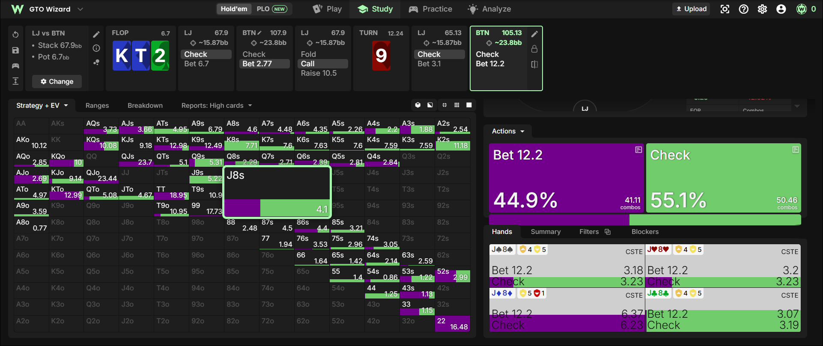
Task: Select the Raise 10.5 action for LJ
Action: tap(319, 73)
